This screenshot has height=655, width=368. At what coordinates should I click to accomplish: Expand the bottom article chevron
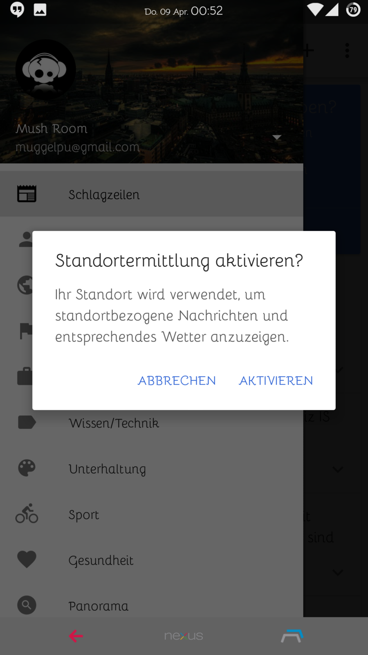(x=338, y=572)
